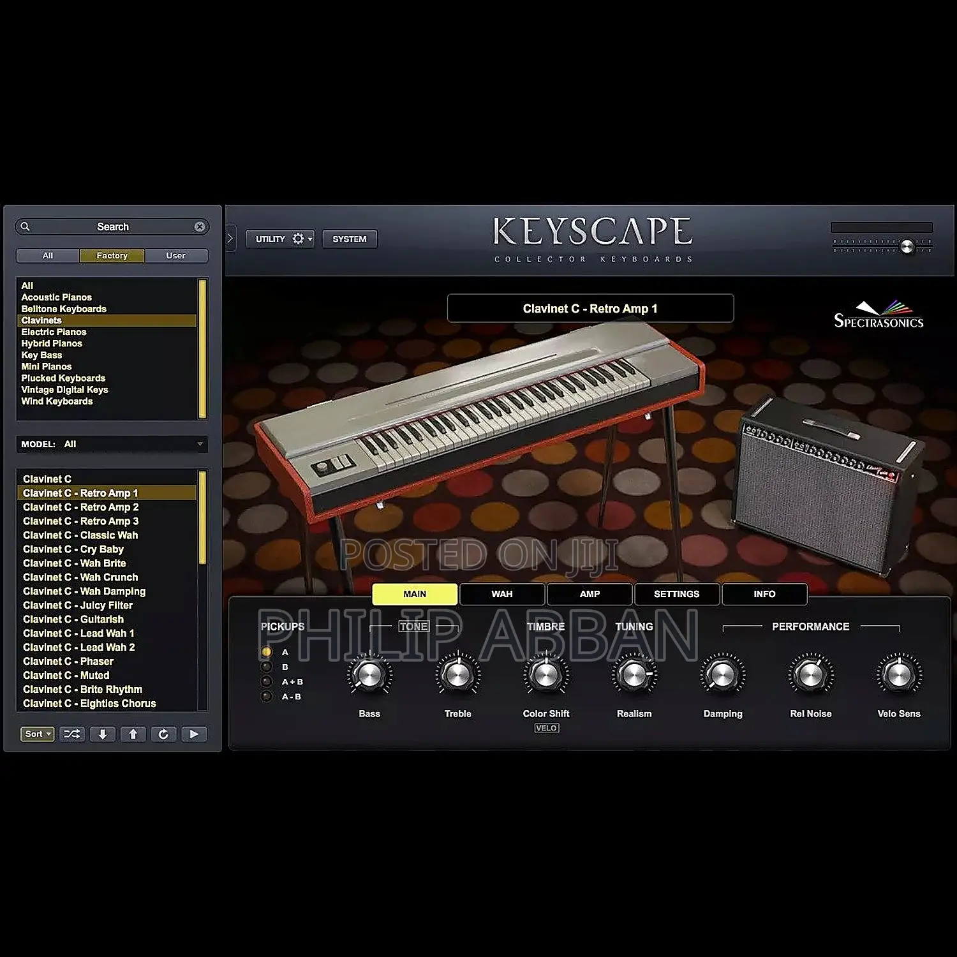Switch to the AMP tab

[x=590, y=594]
